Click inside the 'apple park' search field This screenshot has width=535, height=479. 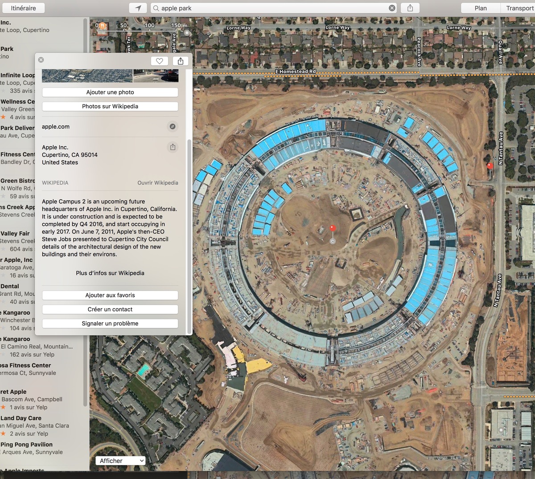pos(274,8)
